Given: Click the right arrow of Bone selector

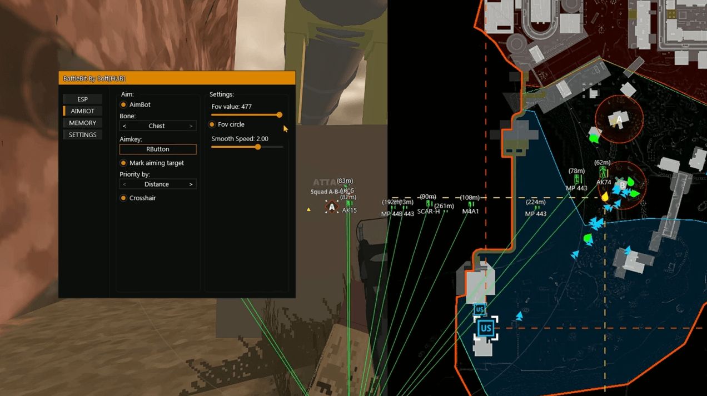Looking at the screenshot, I should [x=191, y=126].
